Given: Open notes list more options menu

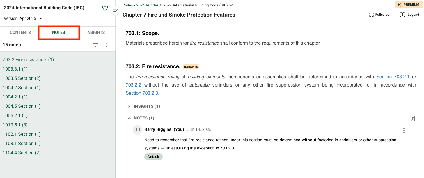Looking at the screenshot, I should (107, 45).
